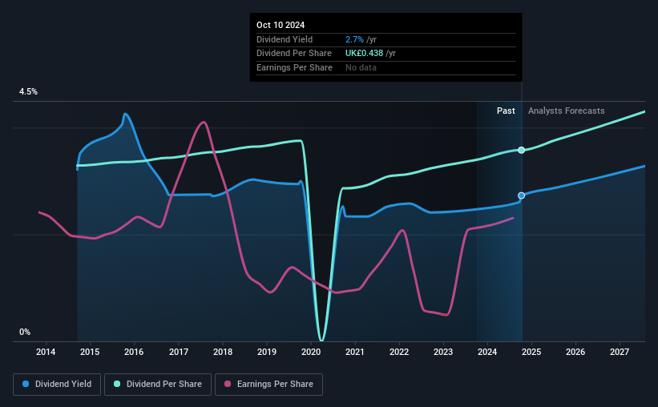Viewport: 658px width, 407px height.
Task: Click the 2025 x-axis label
Action: click(x=531, y=352)
